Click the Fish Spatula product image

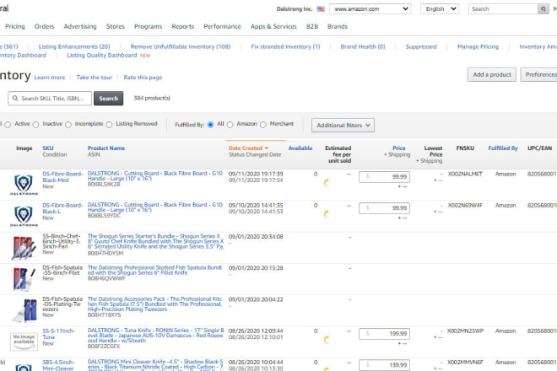point(24,278)
